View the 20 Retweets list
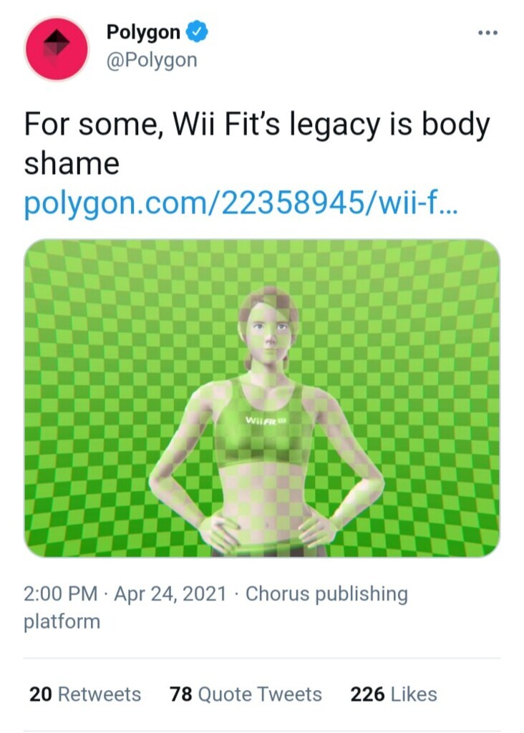 click(x=85, y=694)
